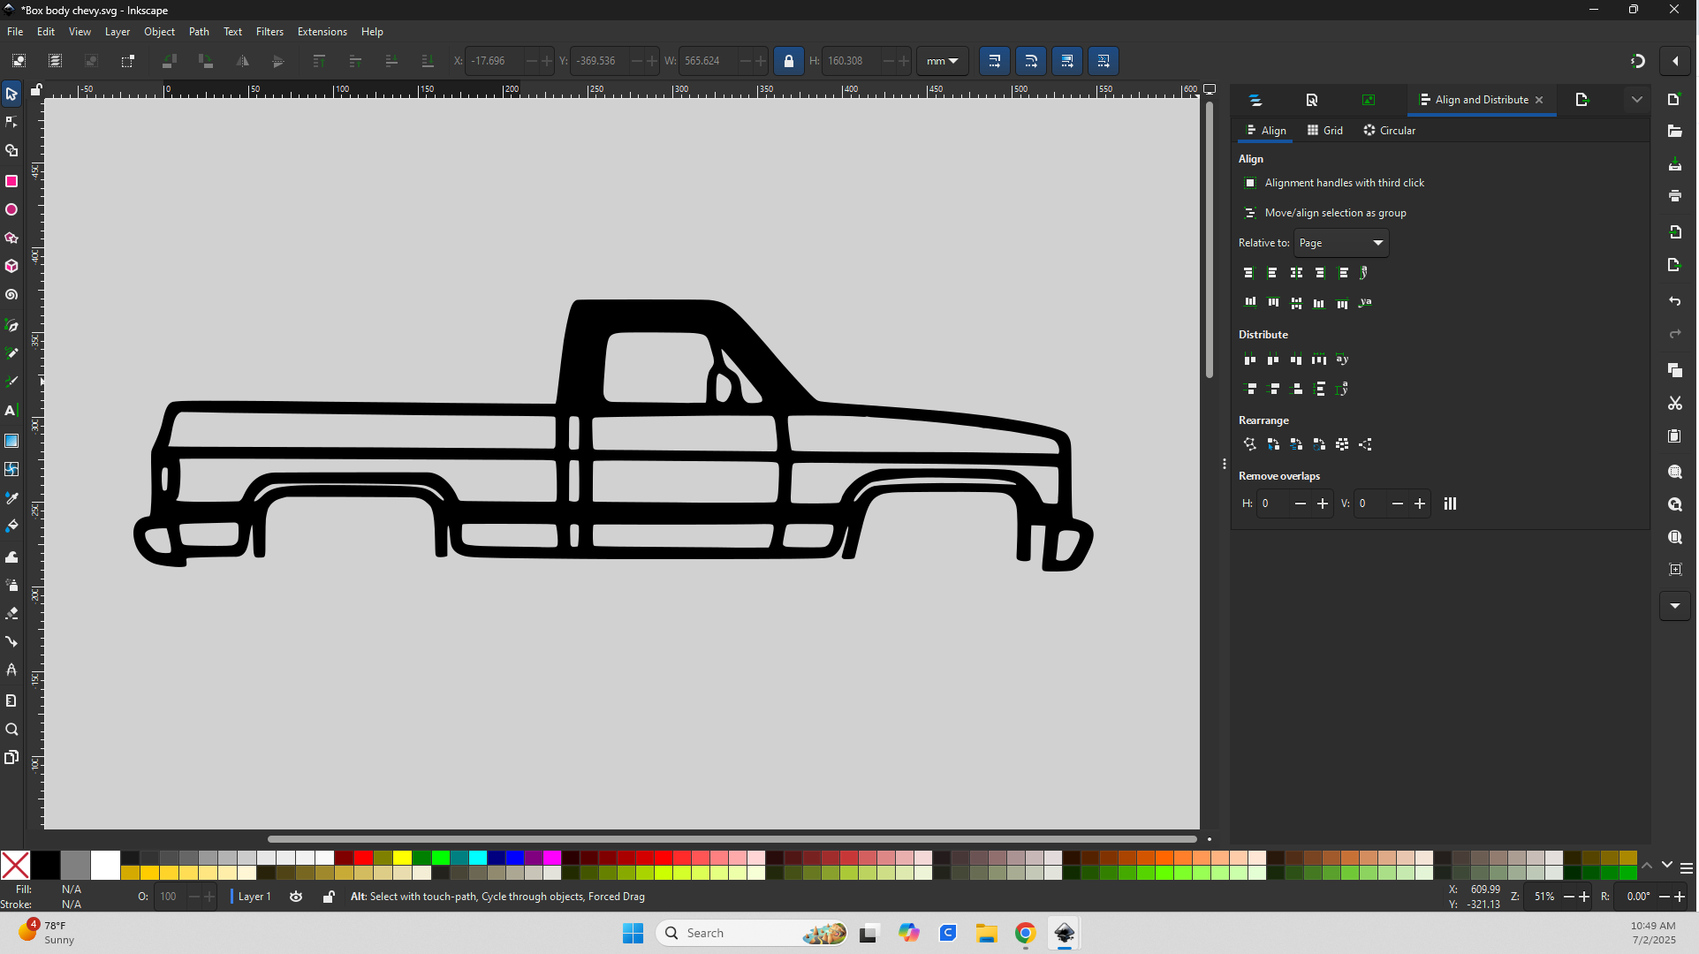The width and height of the screenshot is (1699, 954).
Task: Activate the 3D Box tool
Action: (11, 266)
